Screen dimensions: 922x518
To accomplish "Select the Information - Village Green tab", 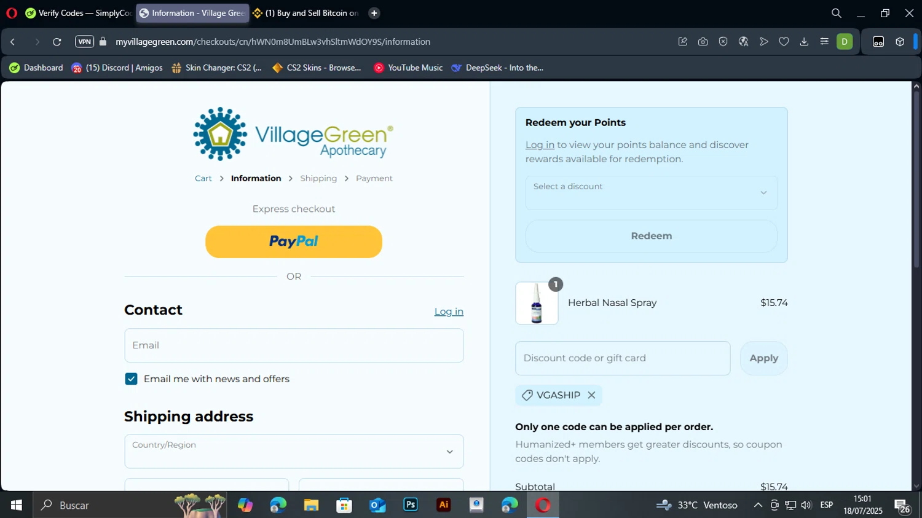I will [193, 13].
